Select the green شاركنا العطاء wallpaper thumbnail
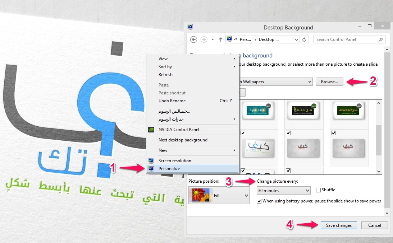The width and height of the screenshot is (393, 243). [348, 110]
